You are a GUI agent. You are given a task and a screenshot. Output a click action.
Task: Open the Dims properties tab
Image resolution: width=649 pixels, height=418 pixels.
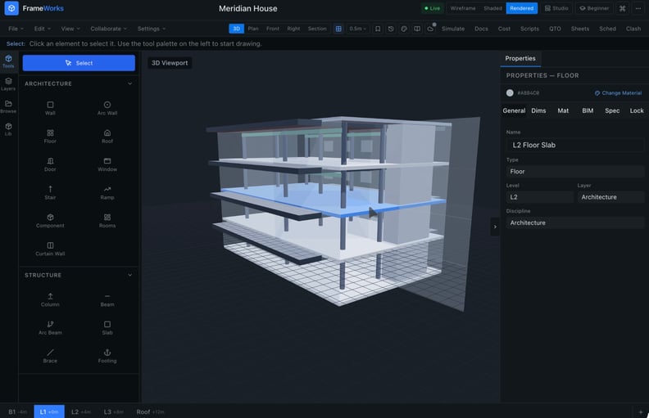pos(538,110)
